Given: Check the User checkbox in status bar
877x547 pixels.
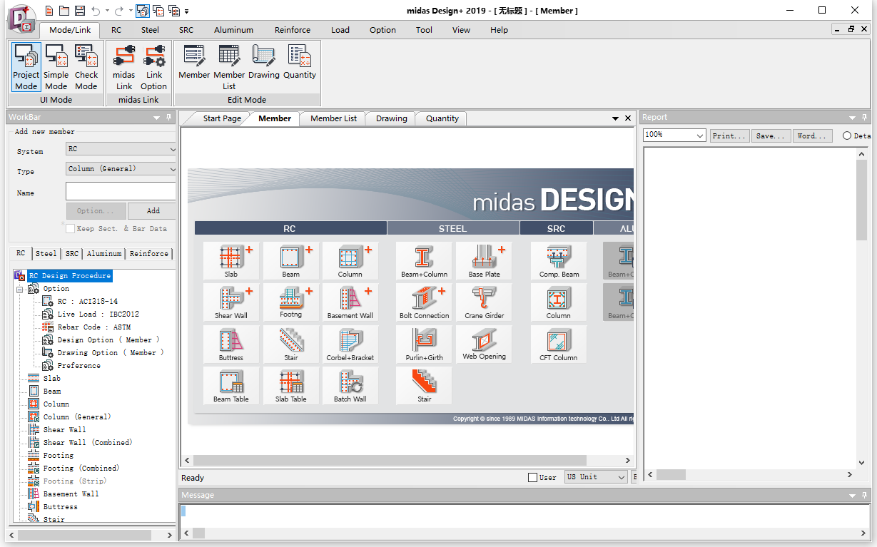Looking at the screenshot, I should pyautogui.click(x=532, y=477).
